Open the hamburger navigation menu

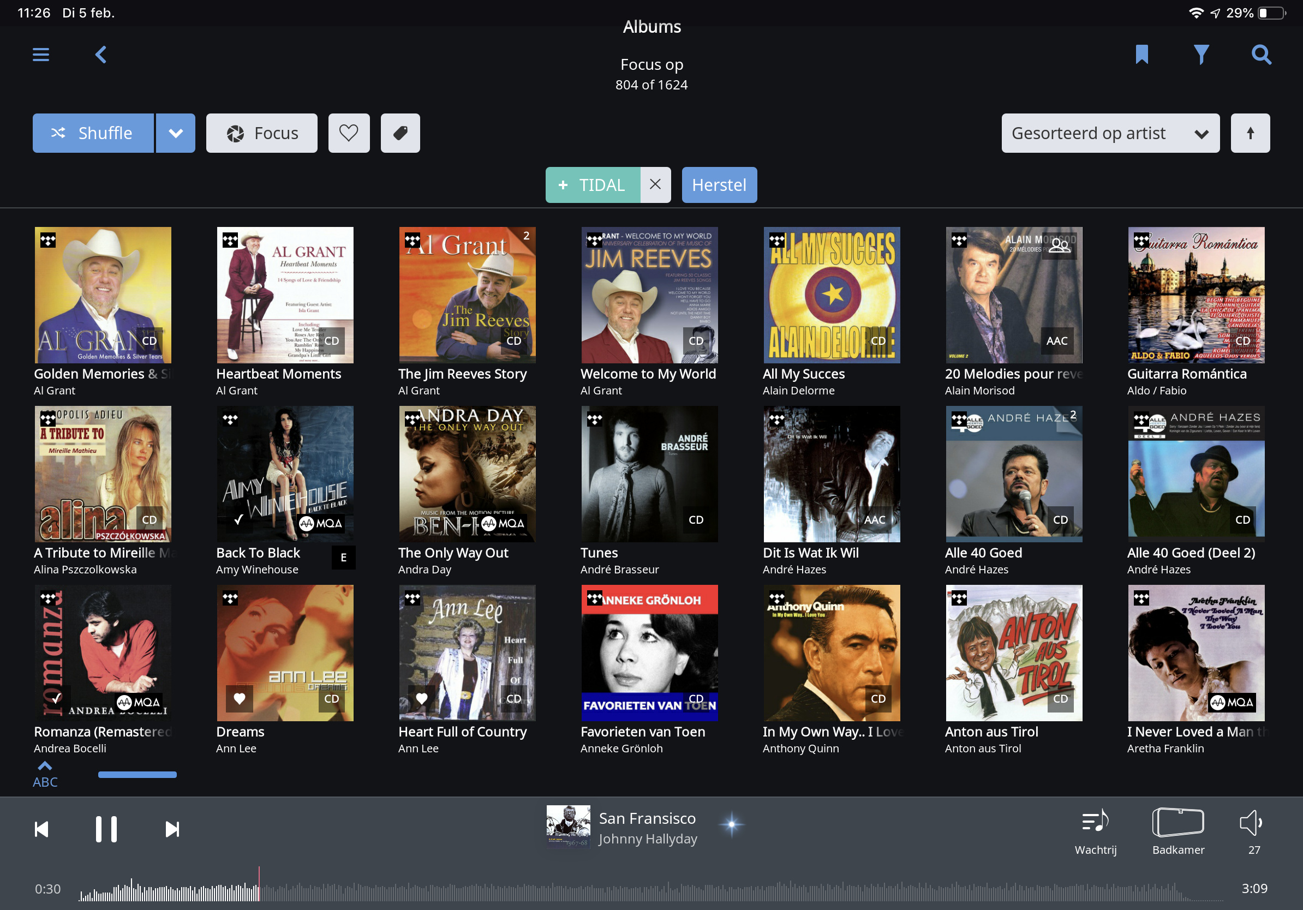(x=41, y=55)
